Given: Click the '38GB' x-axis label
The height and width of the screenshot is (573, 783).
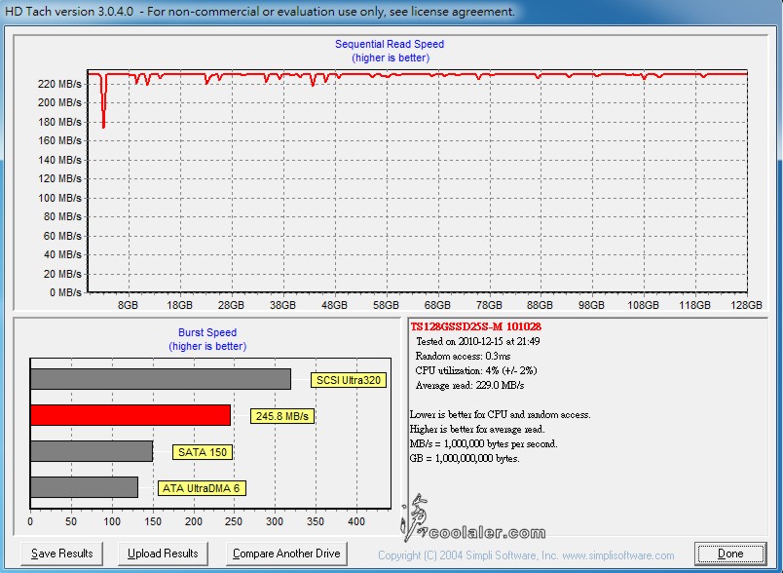Looking at the screenshot, I should pos(282,305).
